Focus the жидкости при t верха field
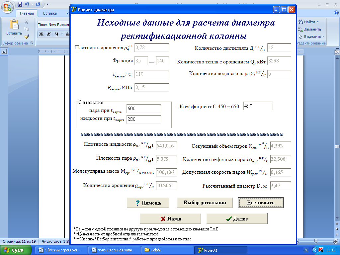This screenshot has width=340, height=255. (143, 119)
